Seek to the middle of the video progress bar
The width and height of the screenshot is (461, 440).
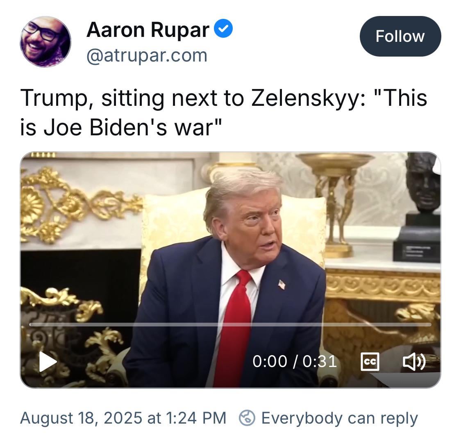click(230, 324)
